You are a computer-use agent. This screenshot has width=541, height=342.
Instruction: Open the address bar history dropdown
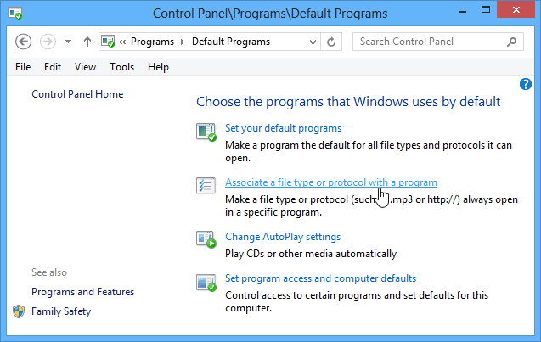click(313, 42)
